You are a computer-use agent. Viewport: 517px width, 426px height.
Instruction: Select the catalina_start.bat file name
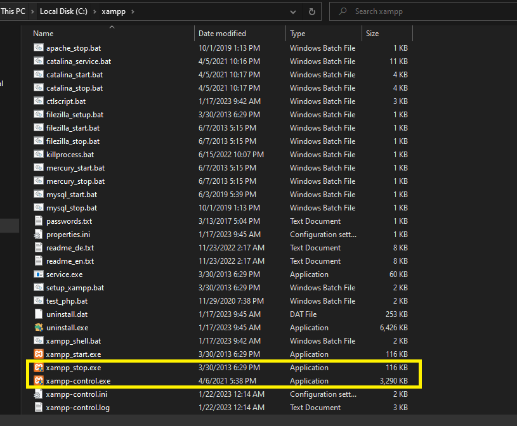pos(74,75)
